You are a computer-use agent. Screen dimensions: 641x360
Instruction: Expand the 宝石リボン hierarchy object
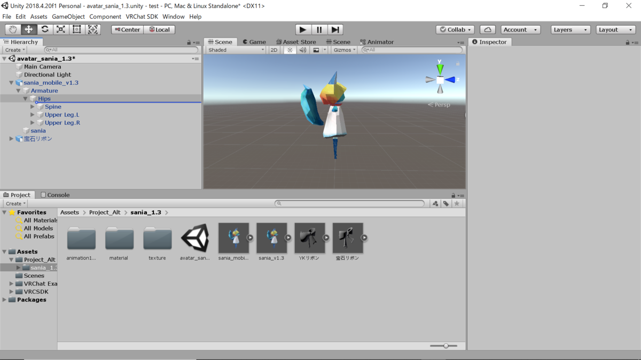tap(11, 139)
